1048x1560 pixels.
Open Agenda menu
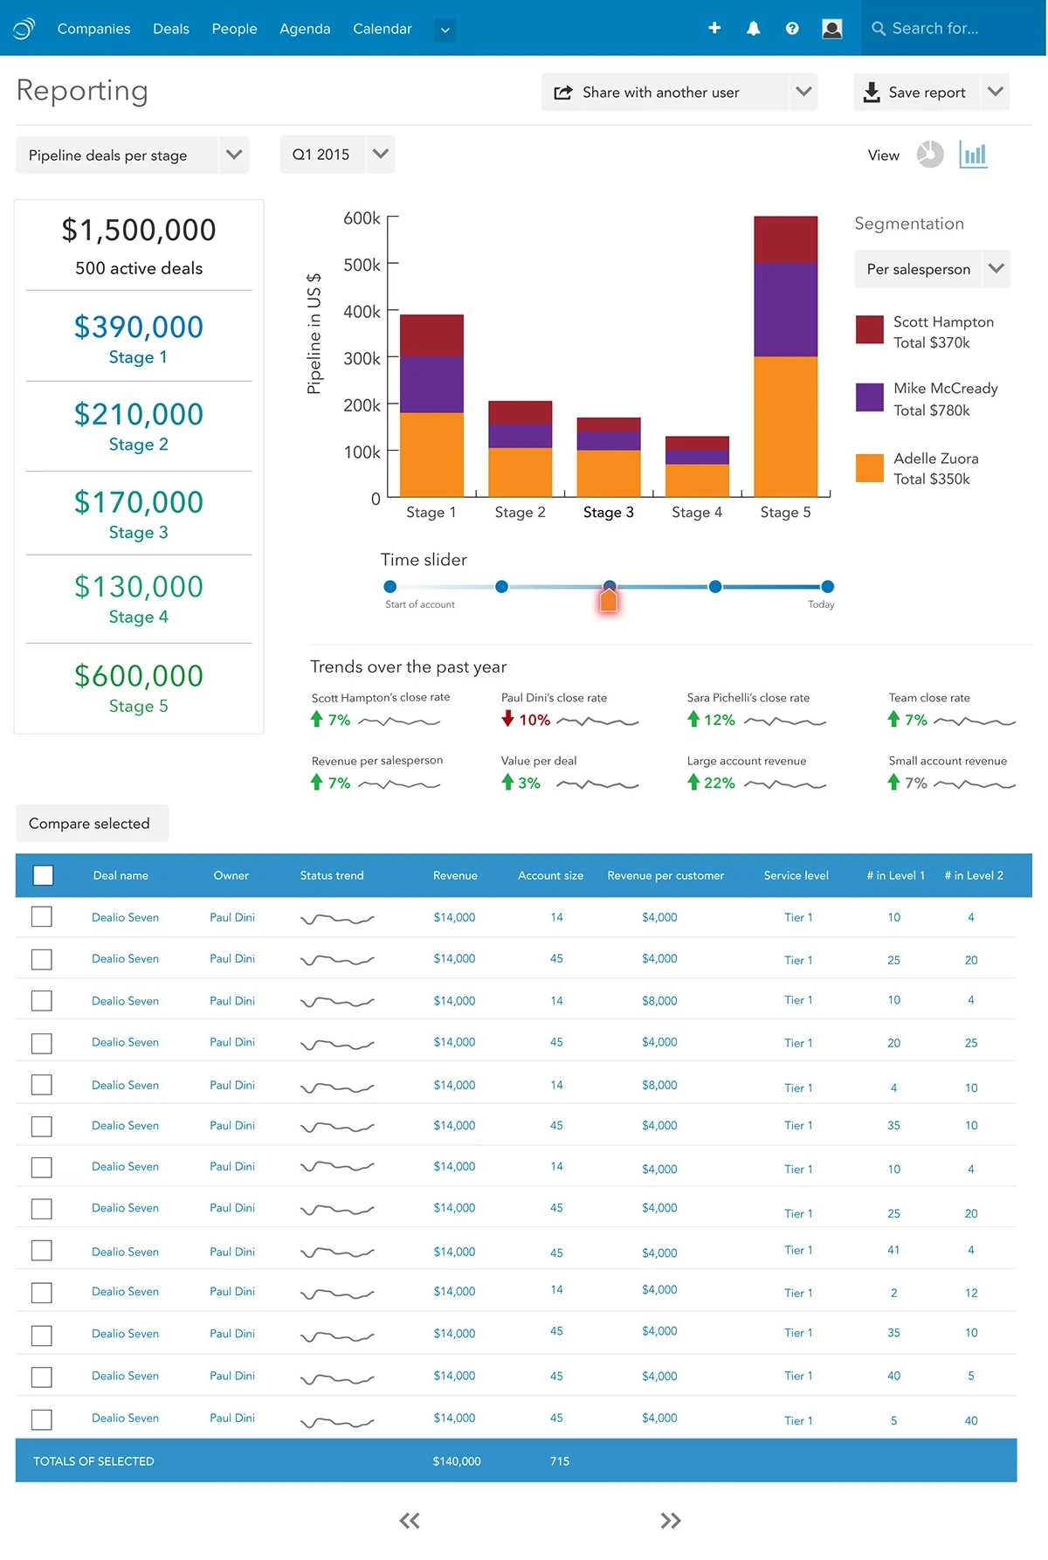pos(305,29)
